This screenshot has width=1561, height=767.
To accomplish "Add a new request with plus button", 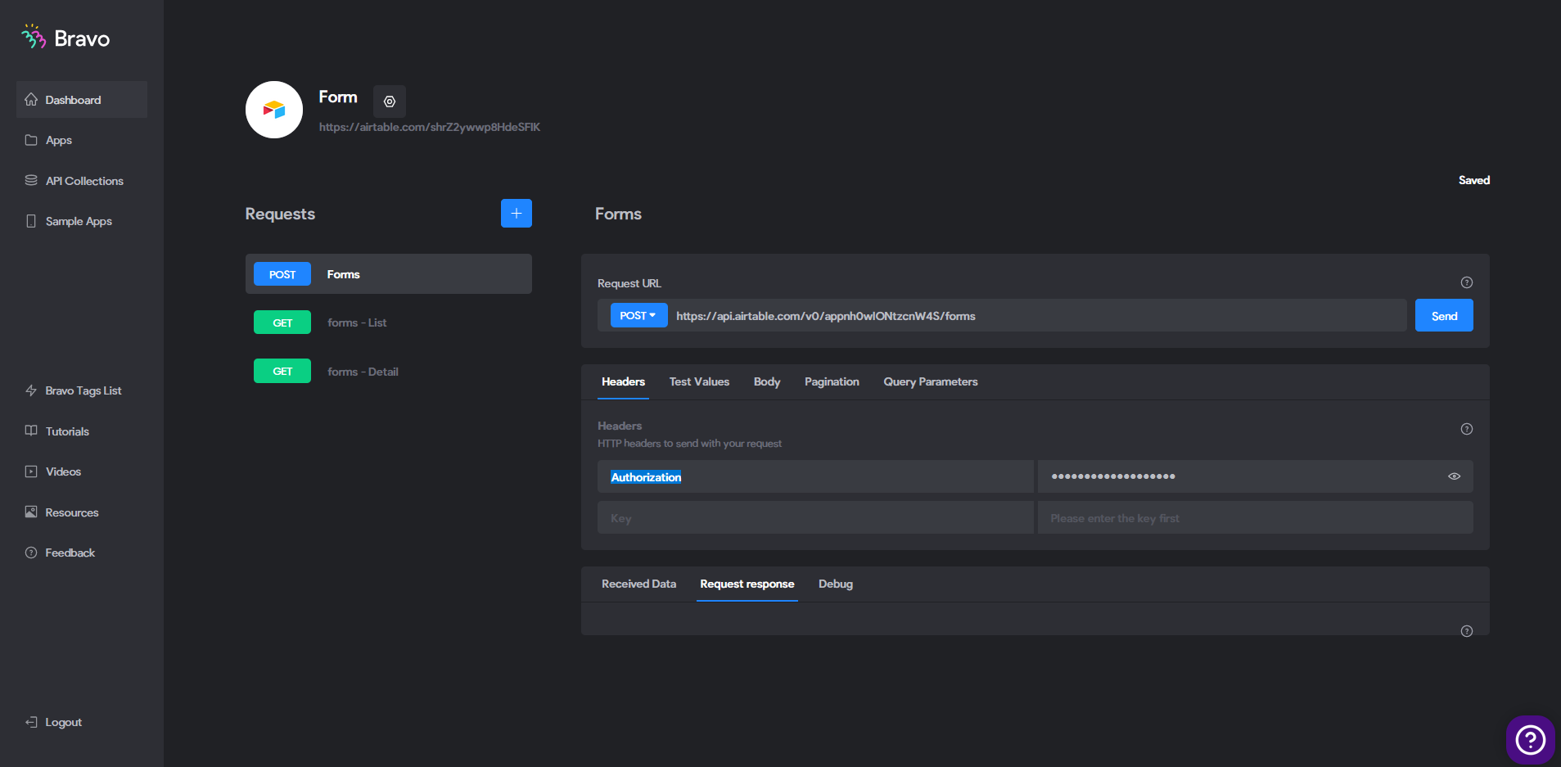I will [517, 214].
